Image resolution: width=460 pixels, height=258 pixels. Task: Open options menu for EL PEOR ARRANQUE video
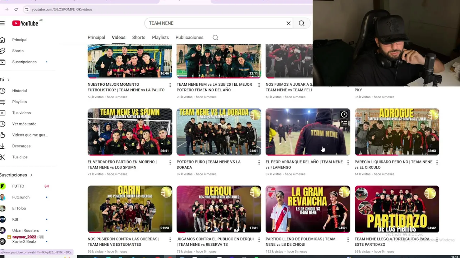348,163
